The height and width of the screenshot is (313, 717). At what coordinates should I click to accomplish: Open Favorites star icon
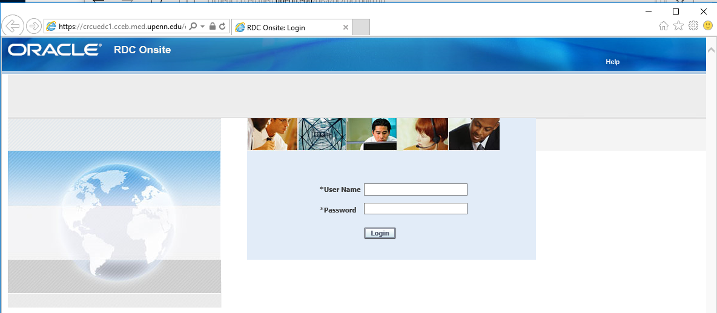(679, 26)
